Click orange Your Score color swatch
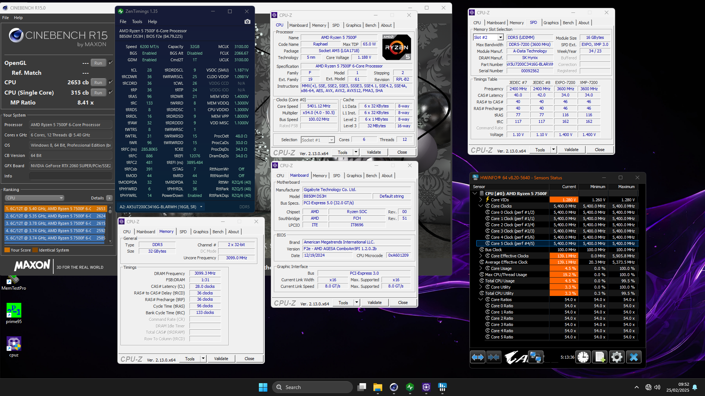The height and width of the screenshot is (396, 705). click(7, 250)
